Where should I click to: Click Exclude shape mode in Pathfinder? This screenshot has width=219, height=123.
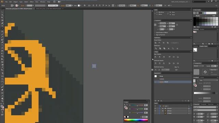click(168, 43)
